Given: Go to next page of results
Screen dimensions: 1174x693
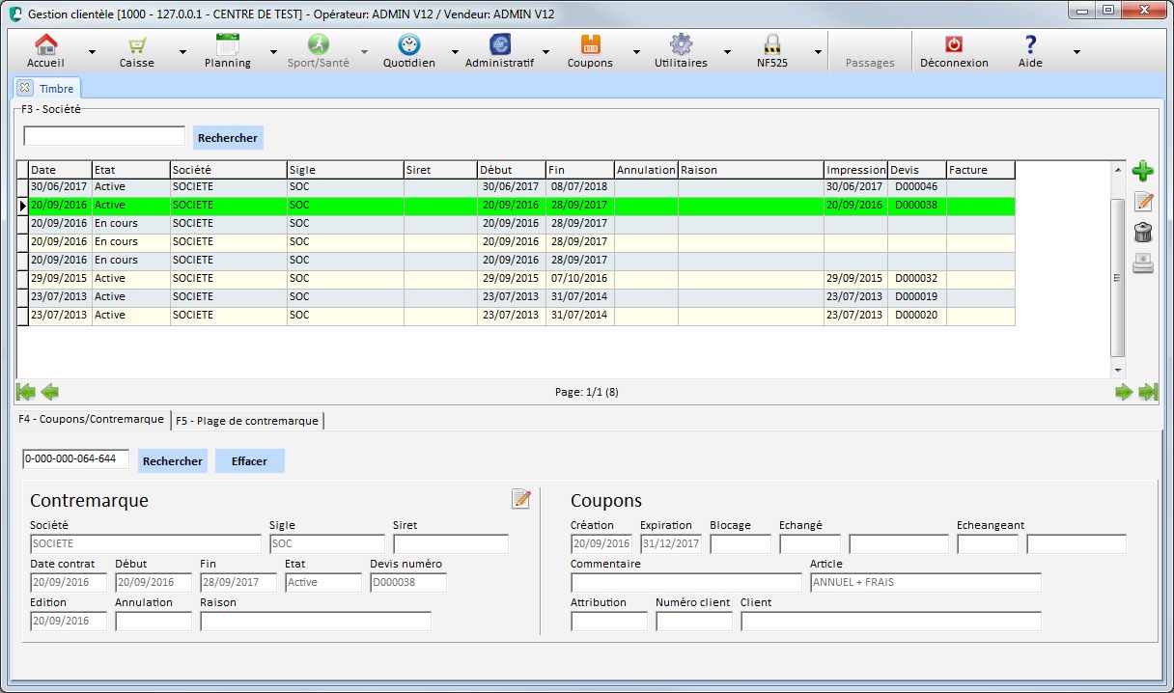Looking at the screenshot, I should tap(1124, 392).
